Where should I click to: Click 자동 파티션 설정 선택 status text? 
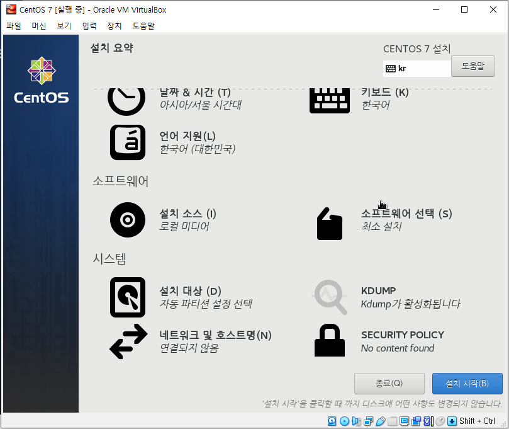tap(206, 304)
